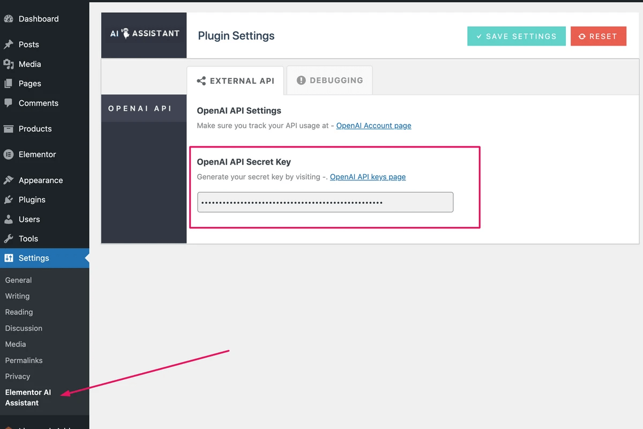Viewport: 643px width, 429px height.
Task: Switch to the External API tab
Action: pyautogui.click(x=236, y=80)
